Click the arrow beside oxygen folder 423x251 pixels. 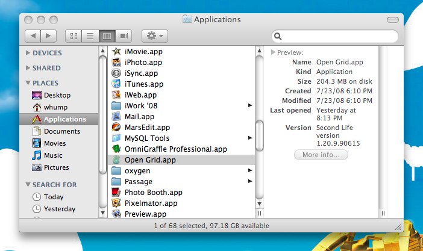click(250, 170)
